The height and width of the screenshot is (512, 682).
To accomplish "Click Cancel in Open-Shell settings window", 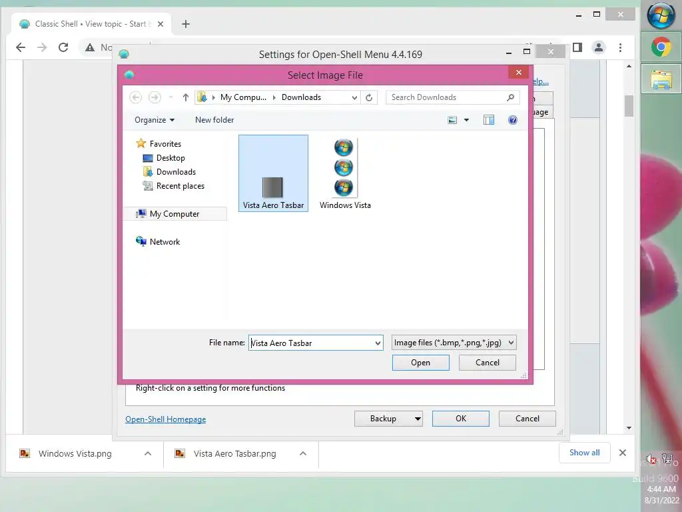I will 527,419.
